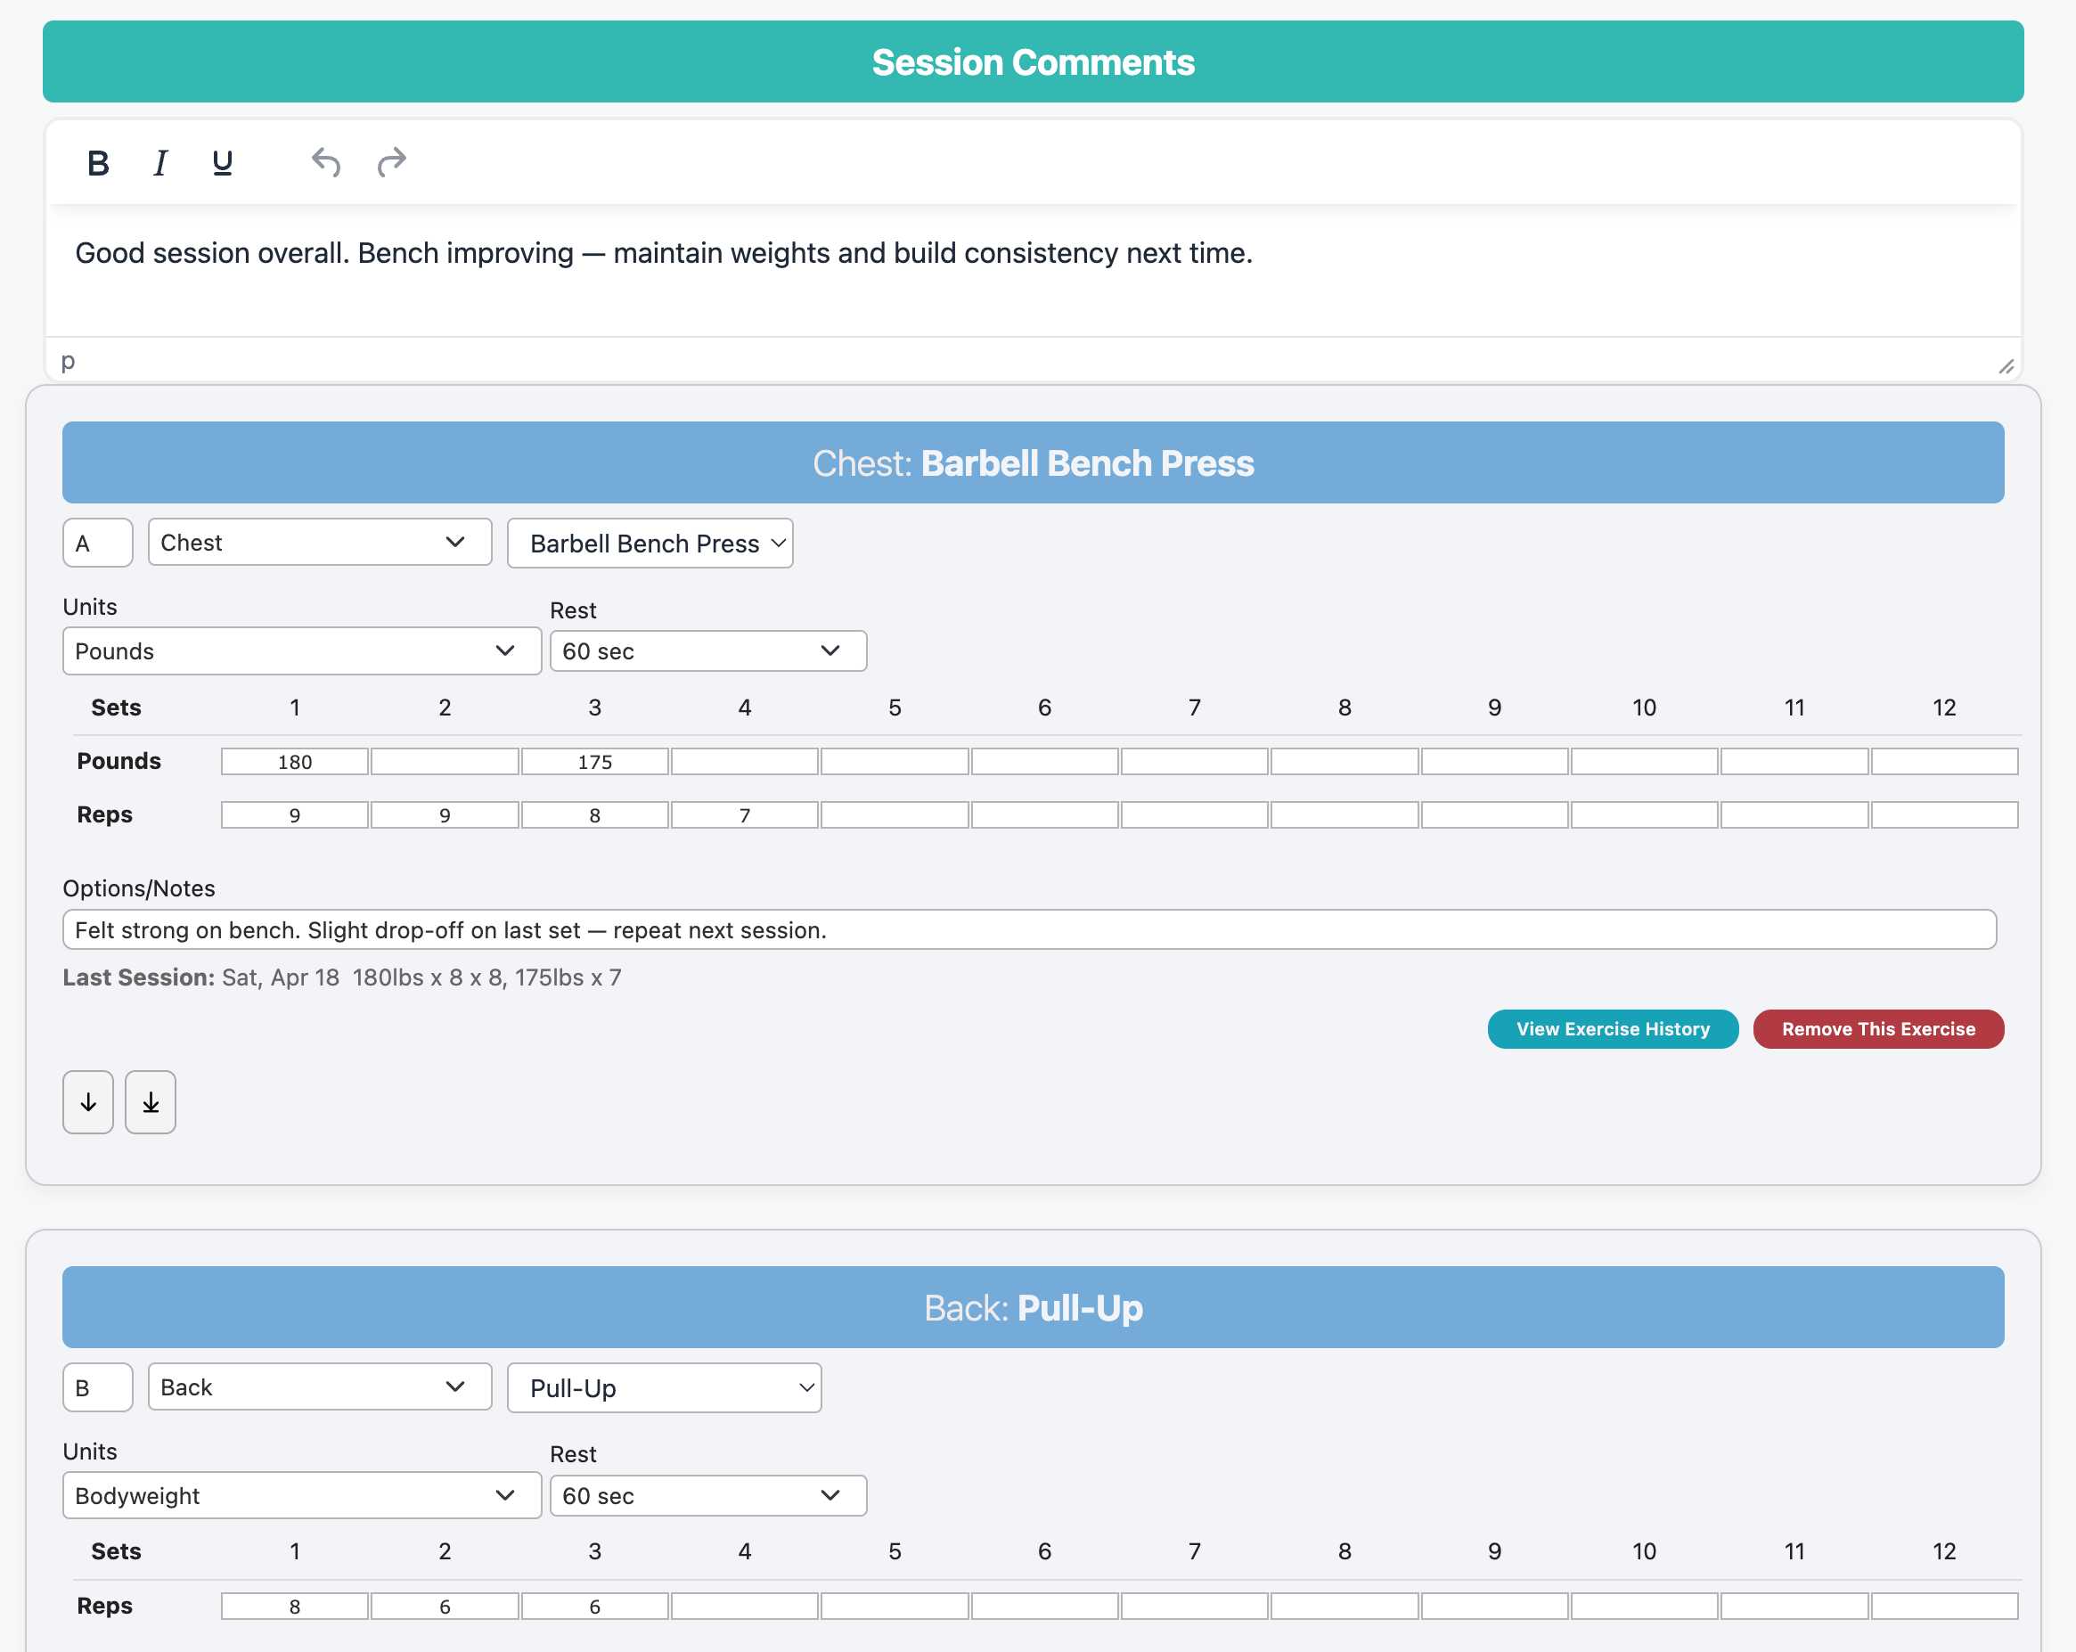
Task: Toggle underline formatting in comments editor
Action: coord(223,163)
